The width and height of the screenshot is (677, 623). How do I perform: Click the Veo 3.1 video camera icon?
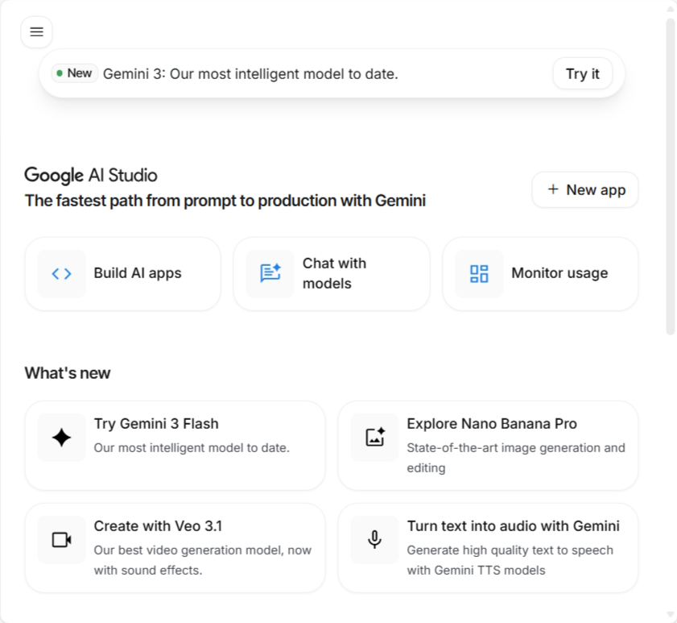(x=61, y=540)
